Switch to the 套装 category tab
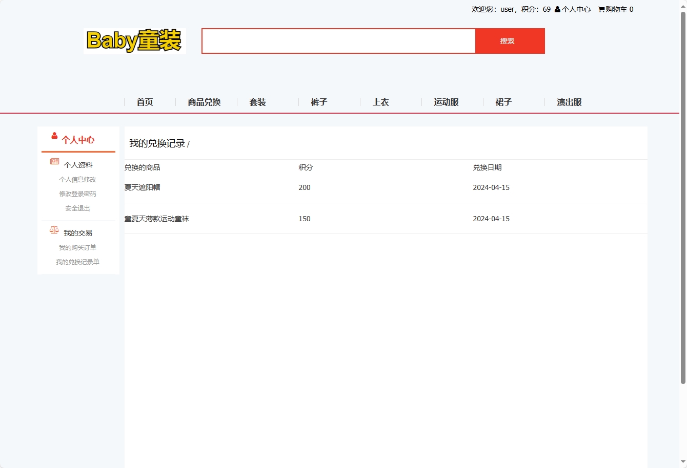Image resolution: width=687 pixels, height=468 pixels. 257,102
